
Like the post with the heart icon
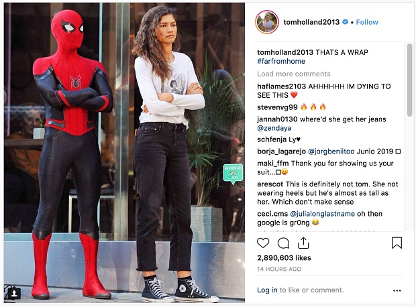263,243
